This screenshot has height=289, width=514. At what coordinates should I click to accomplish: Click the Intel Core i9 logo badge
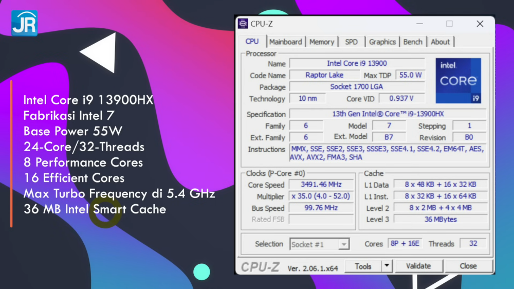pyautogui.click(x=458, y=80)
